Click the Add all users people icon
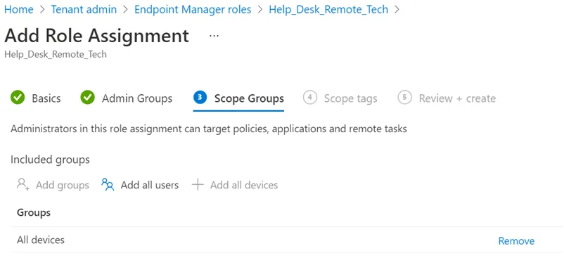 (108, 184)
